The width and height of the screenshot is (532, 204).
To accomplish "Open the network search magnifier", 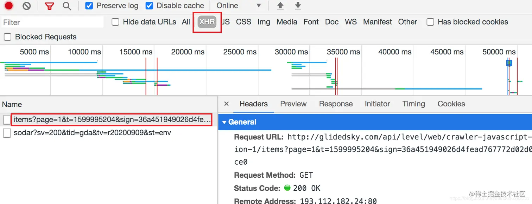I will click(x=67, y=6).
